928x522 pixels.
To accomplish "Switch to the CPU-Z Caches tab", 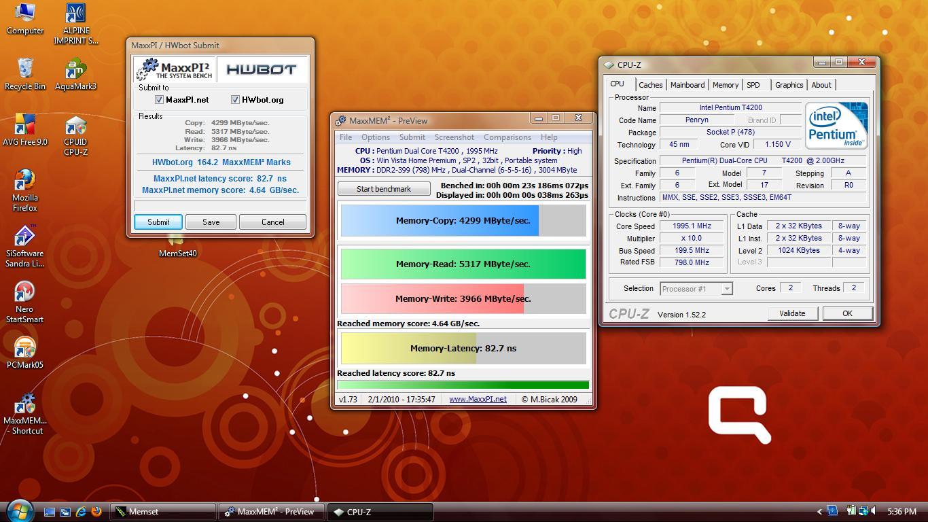I will (x=650, y=85).
